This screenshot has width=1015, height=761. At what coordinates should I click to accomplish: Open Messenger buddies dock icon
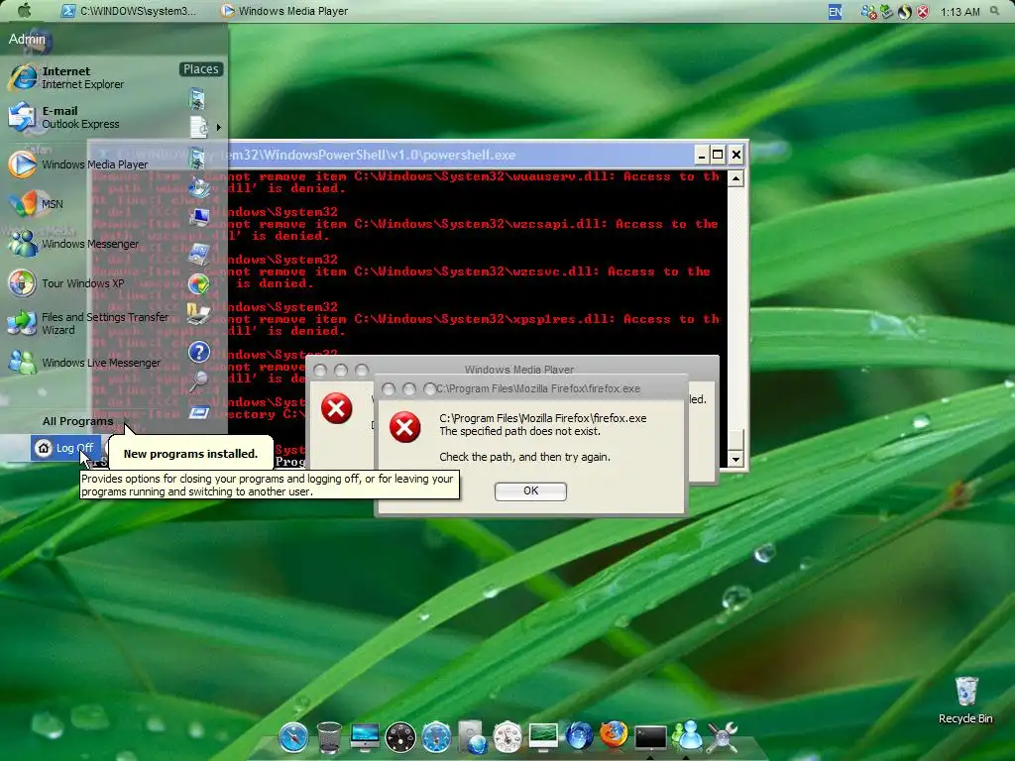click(687, 736)
